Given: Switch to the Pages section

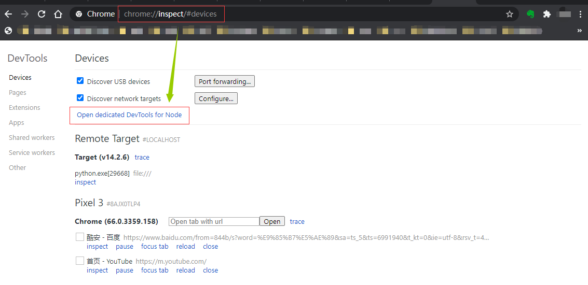Looking at the screenshot, I should click(18, 93).
